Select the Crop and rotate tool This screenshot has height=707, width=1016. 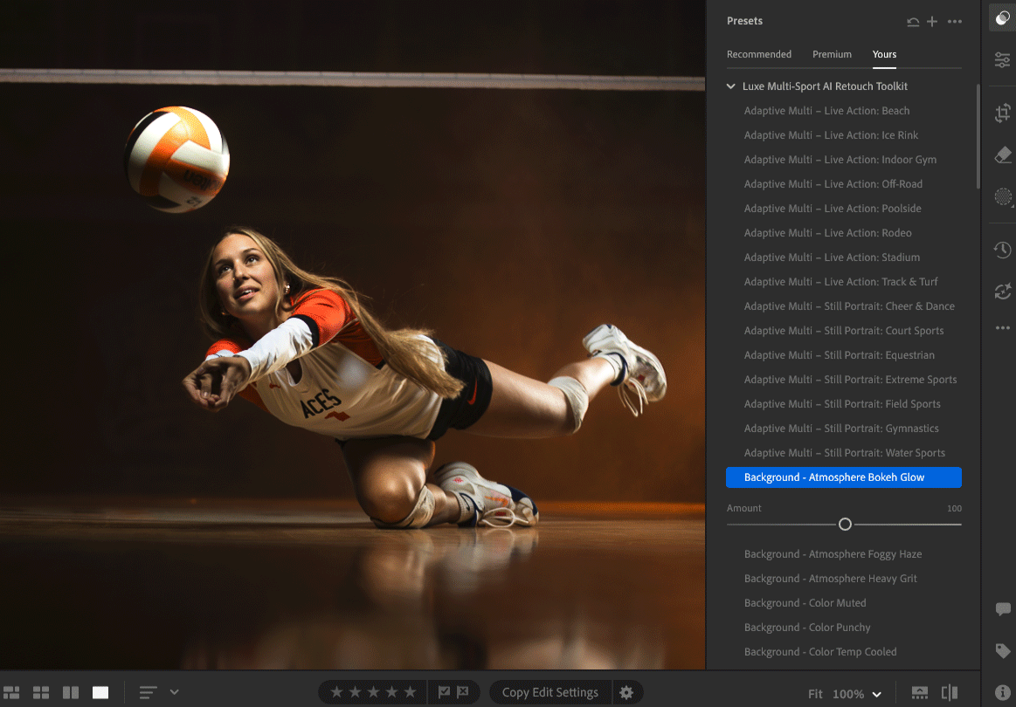tap(1002, 113)
